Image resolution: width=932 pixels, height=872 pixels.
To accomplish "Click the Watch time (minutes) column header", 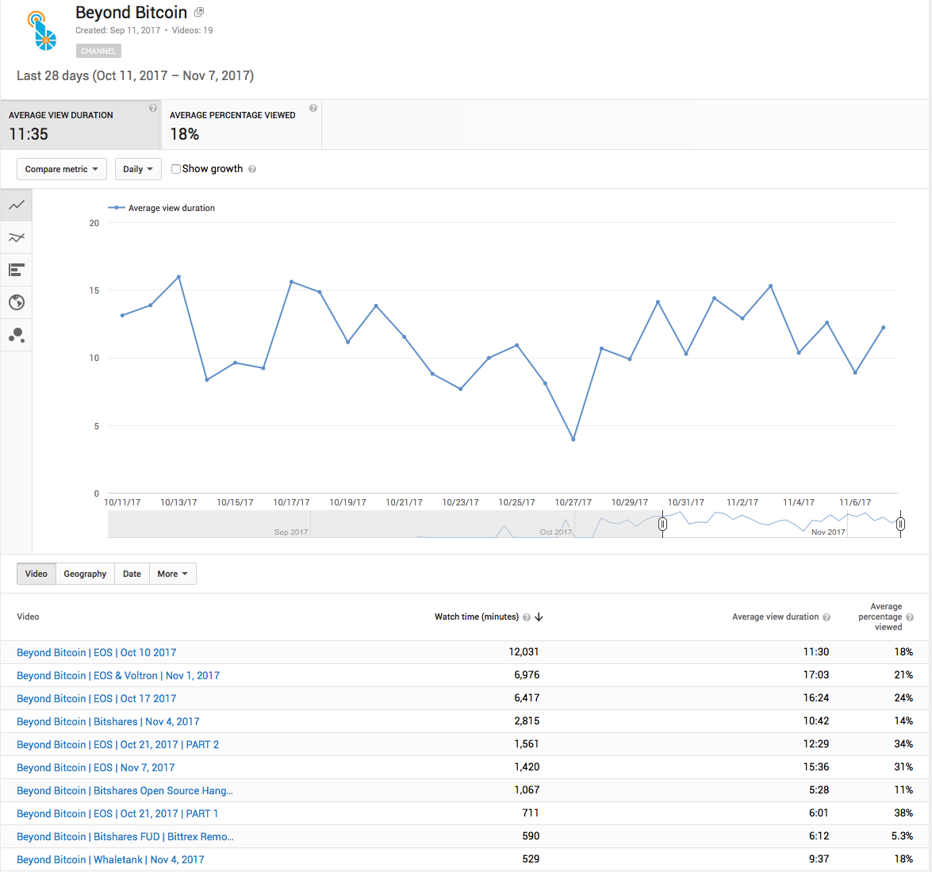I will (x=477, y=617).
